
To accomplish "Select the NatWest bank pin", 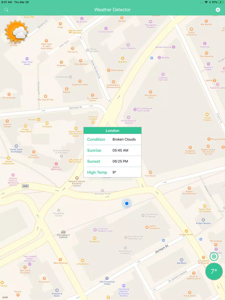I will [182, 260].
